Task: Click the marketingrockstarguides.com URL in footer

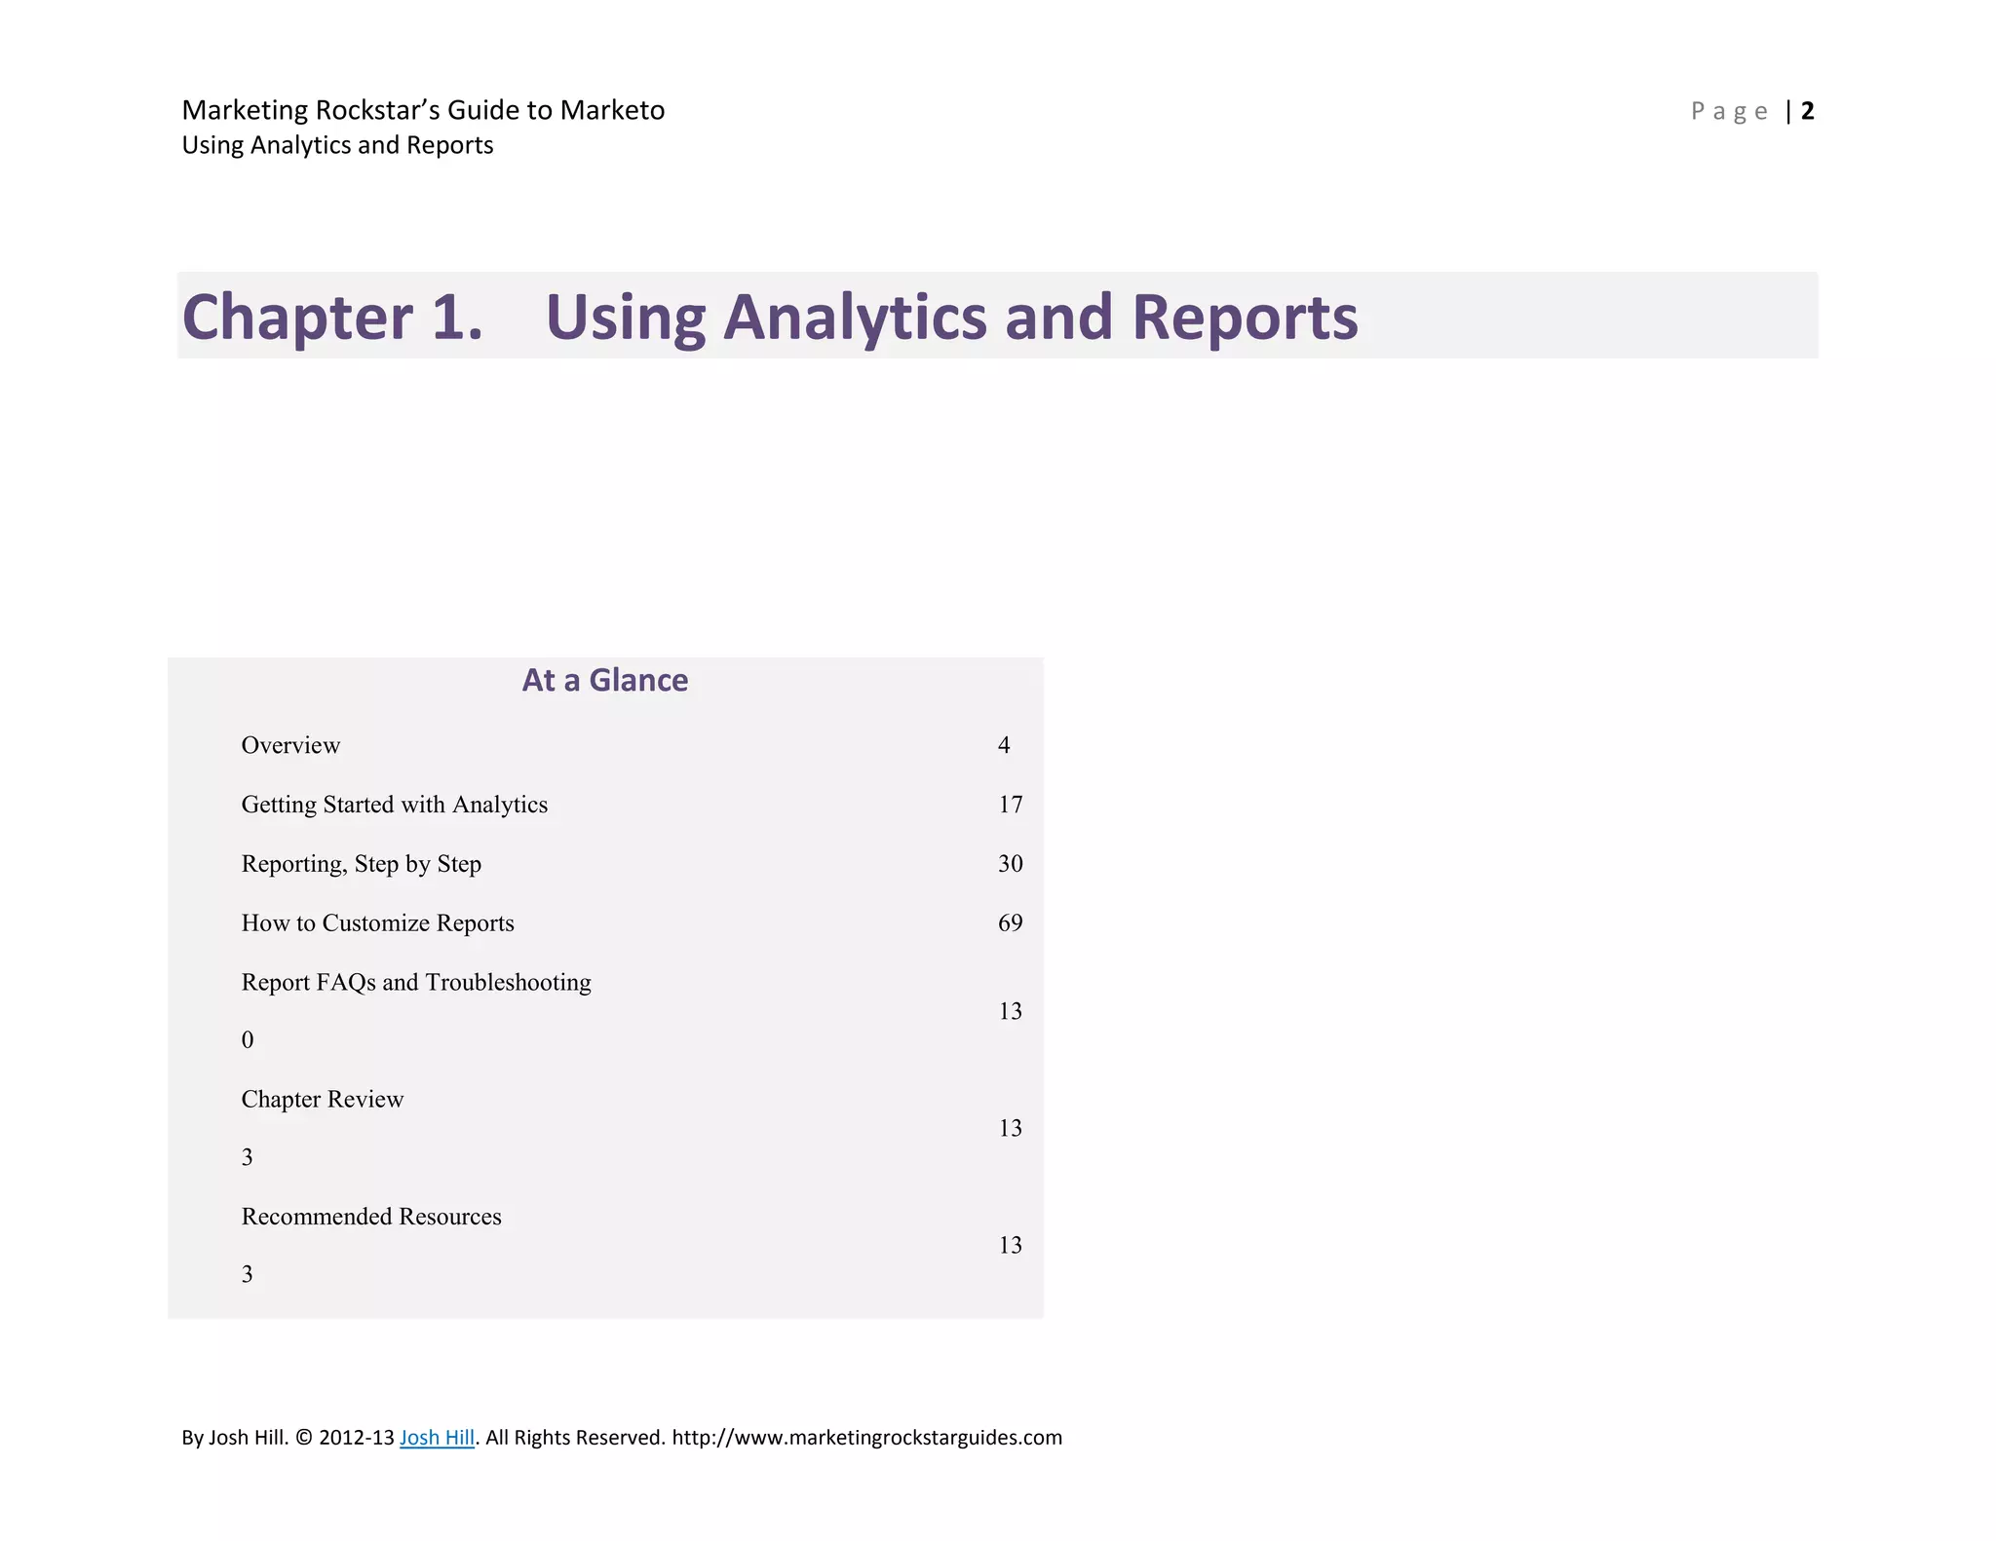Action: coord(866,1437)
